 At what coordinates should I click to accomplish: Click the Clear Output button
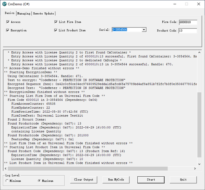[84, 180]
